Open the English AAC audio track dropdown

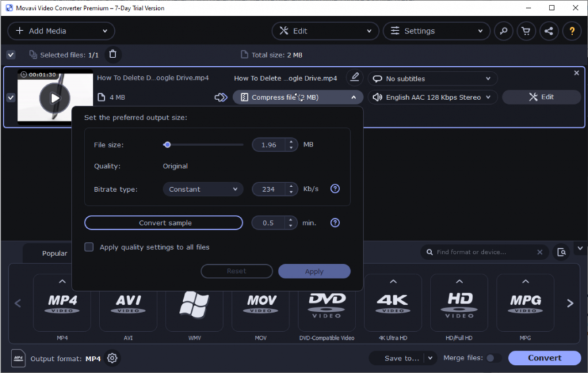point(433,97)
